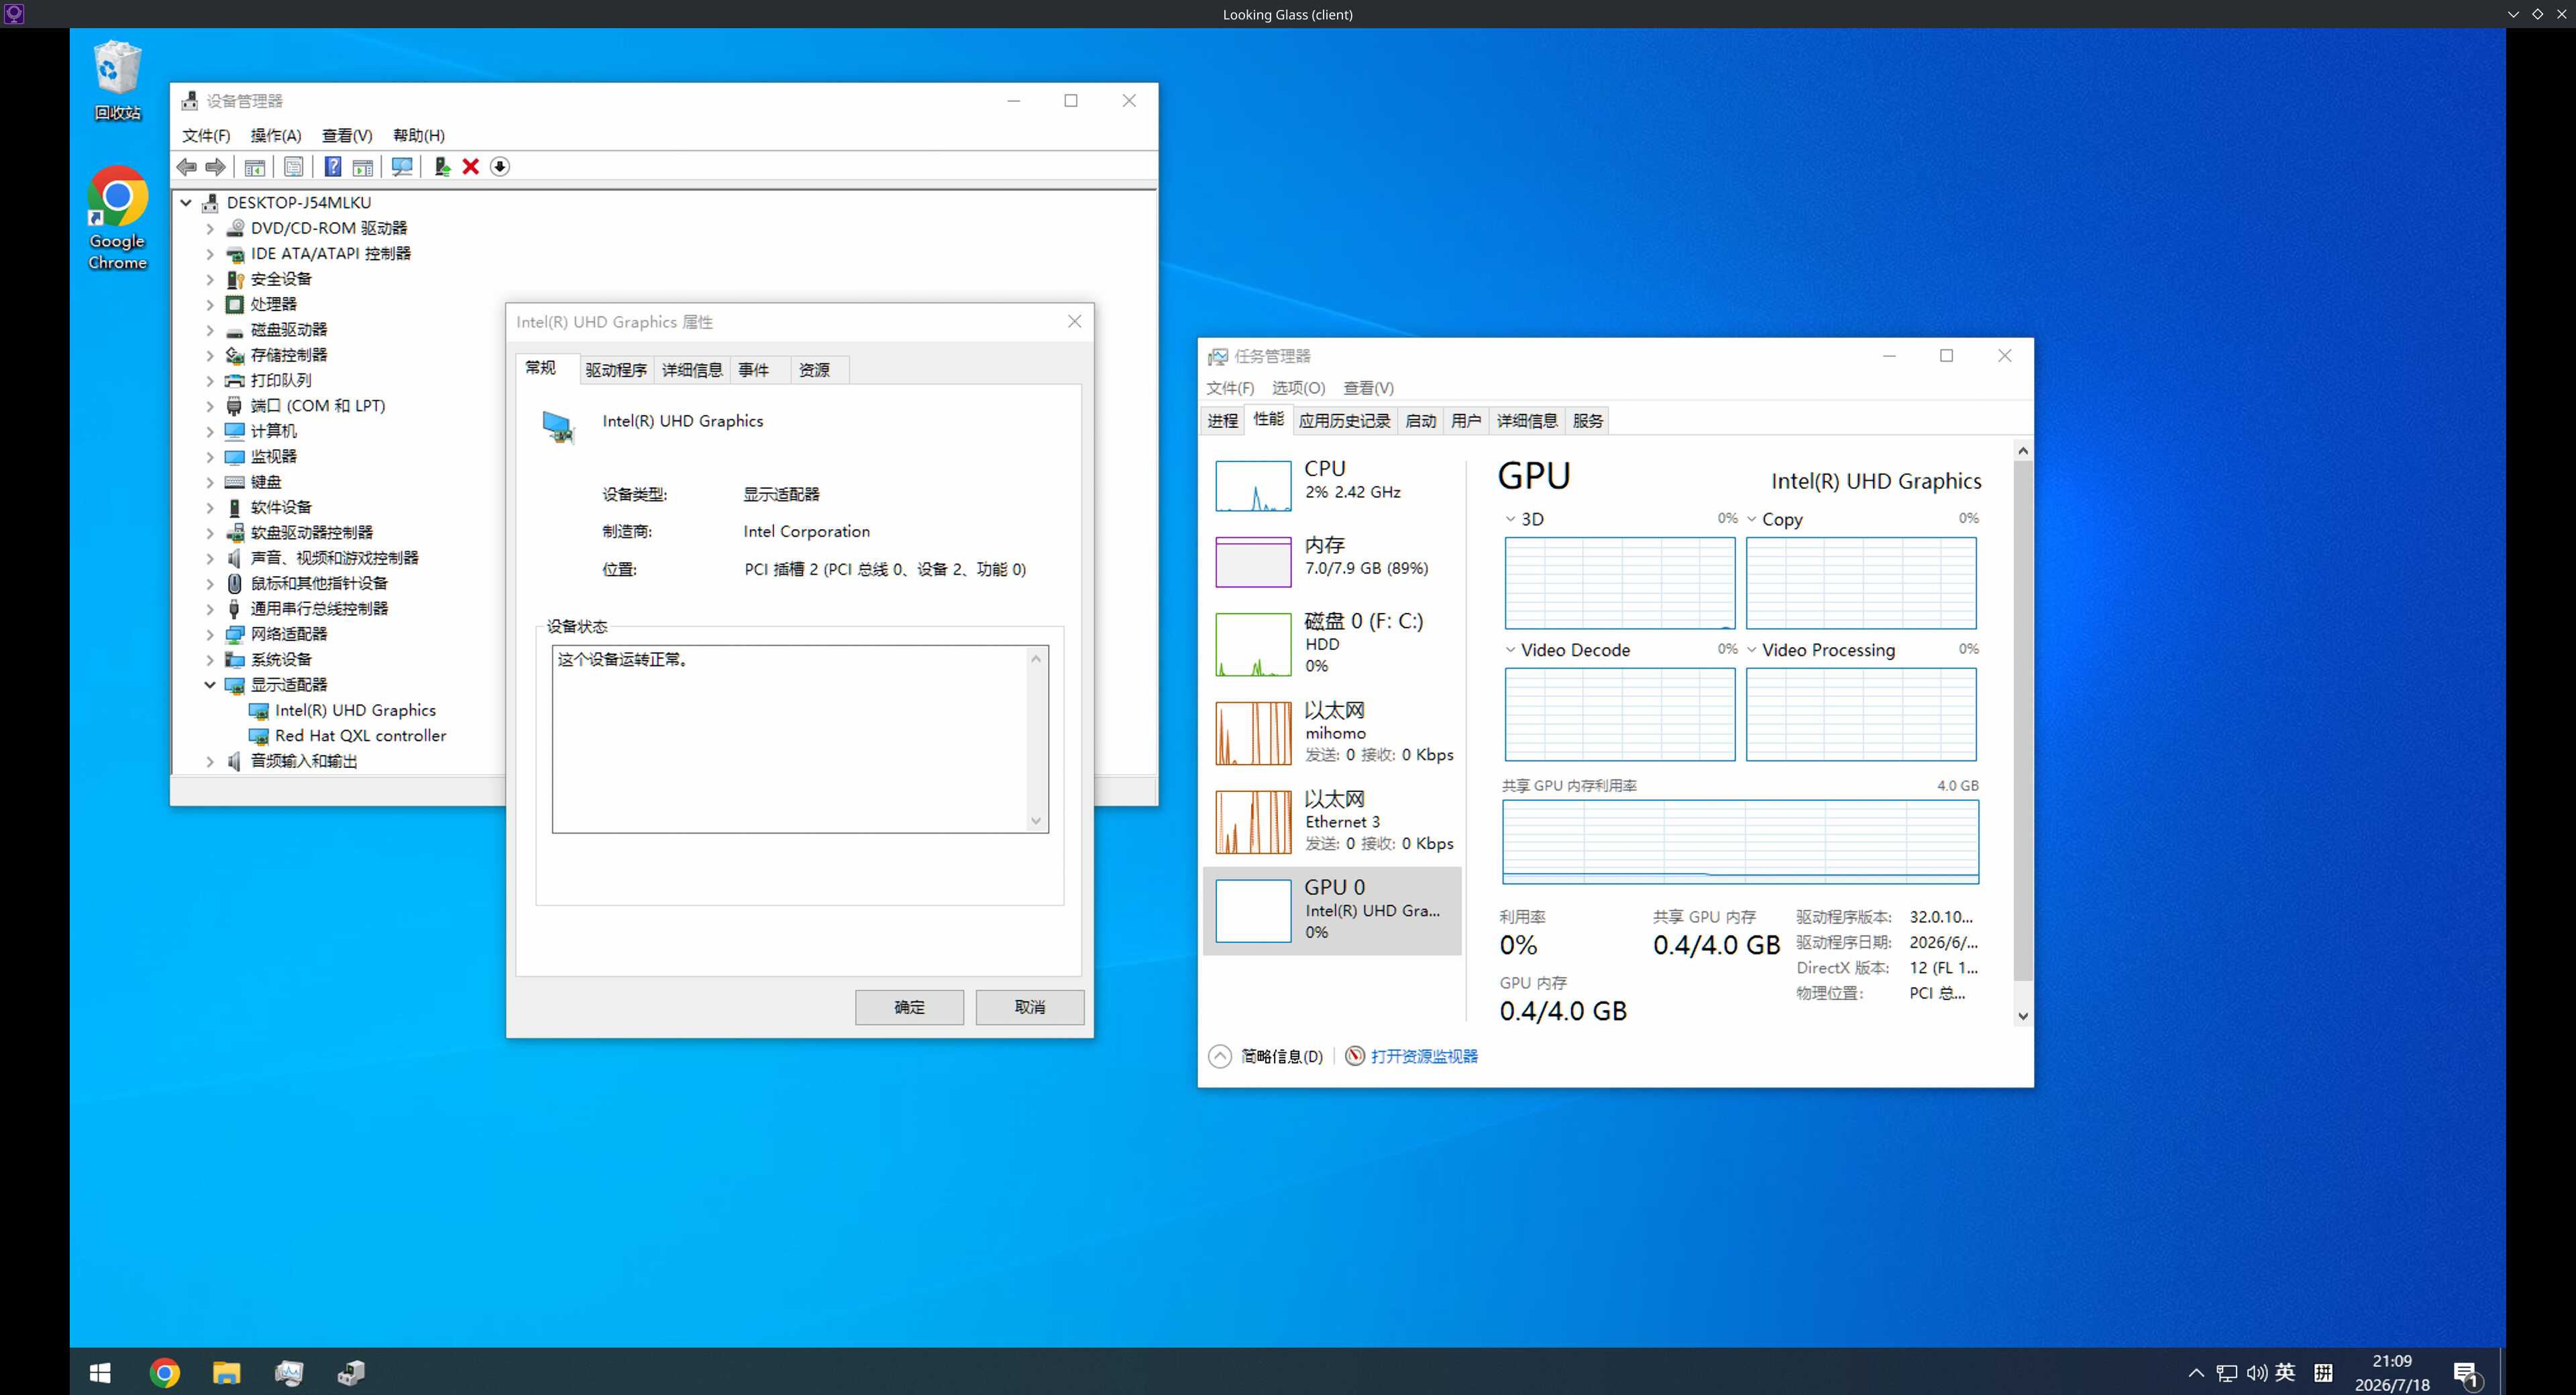The width and height of the screenshot is (2576, 1395).
Task: Click 简略信息(D) in Task Manager
Action: [x=1265, y=1056]
